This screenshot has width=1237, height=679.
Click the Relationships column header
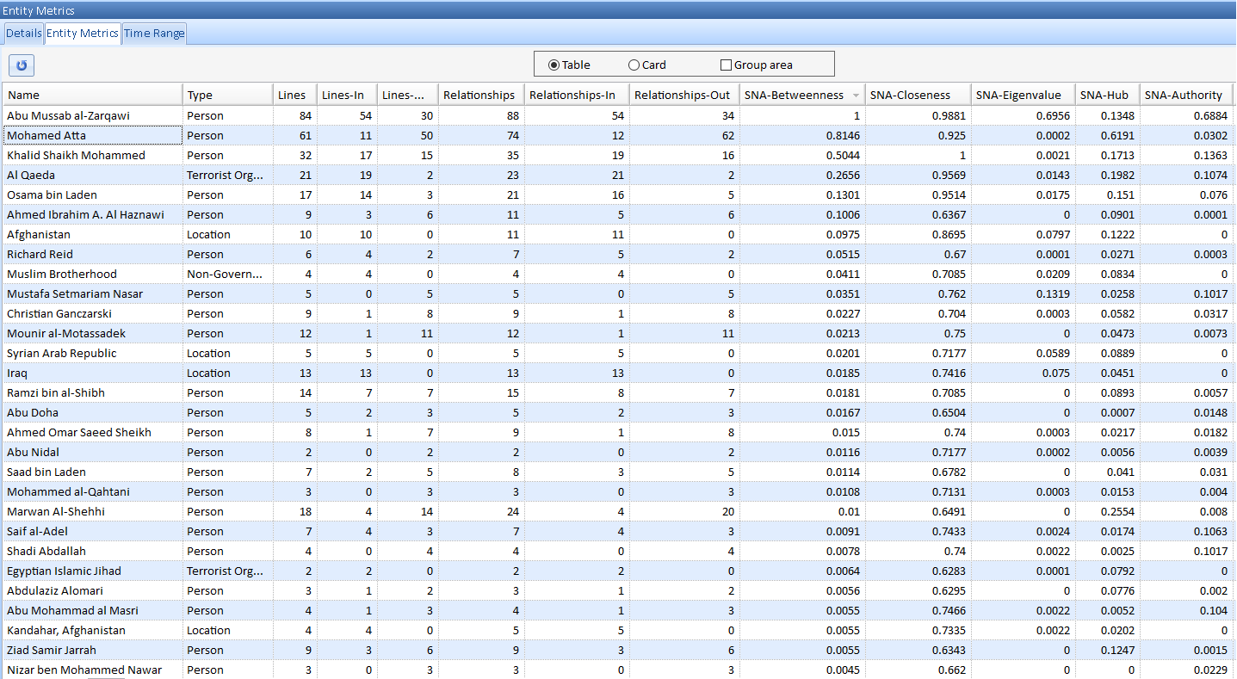click(x=479, y=95)
